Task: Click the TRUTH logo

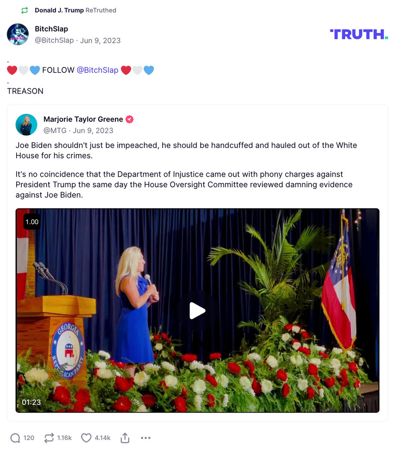Action: tap(359, 34)
